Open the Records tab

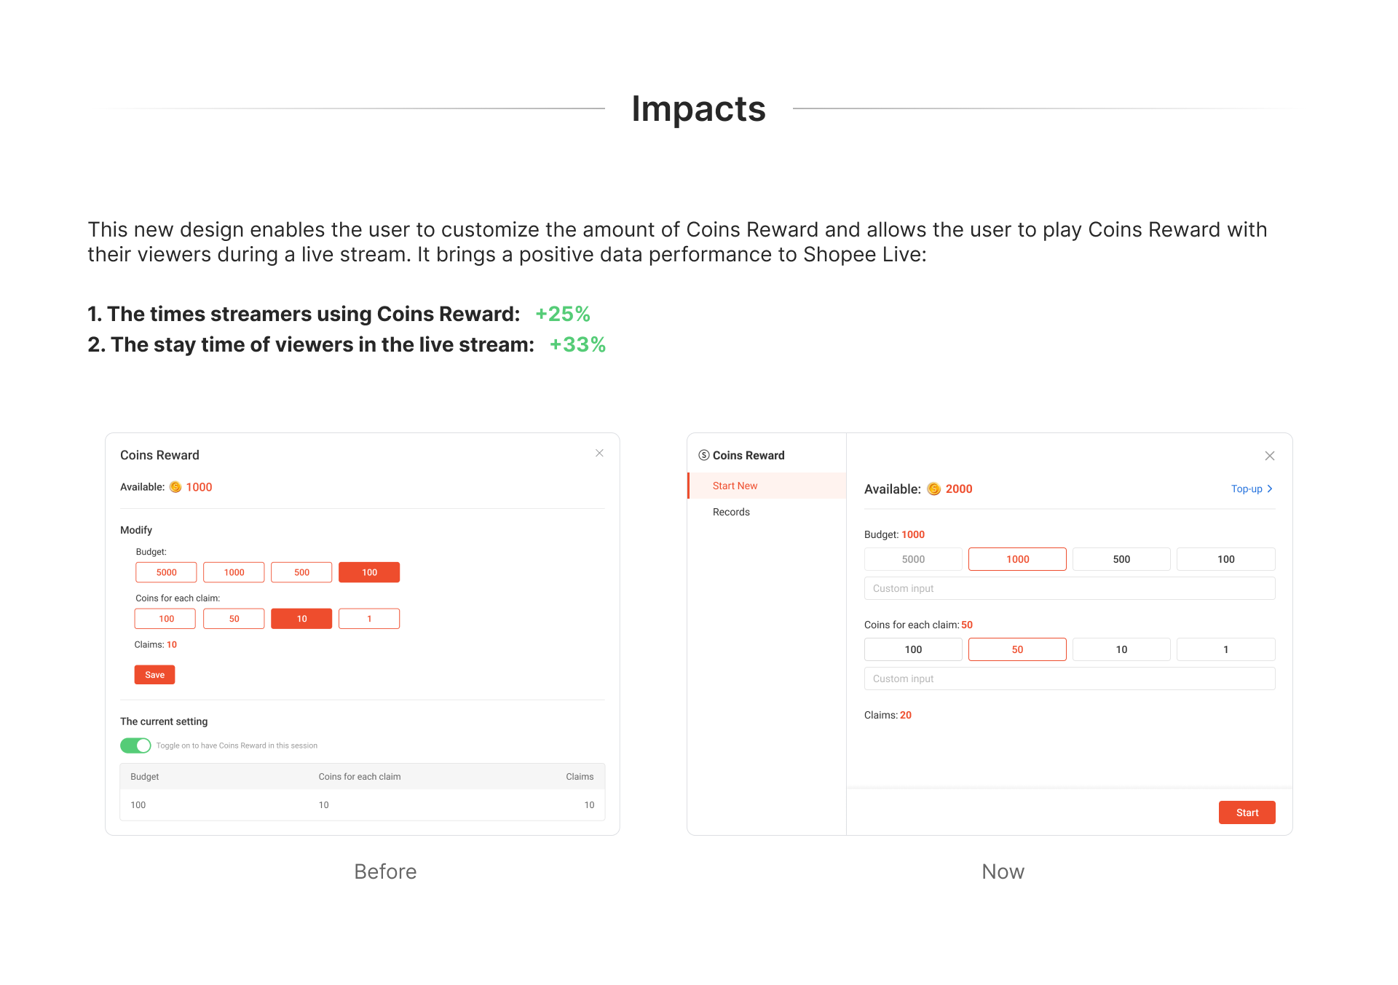coord(731,512)
